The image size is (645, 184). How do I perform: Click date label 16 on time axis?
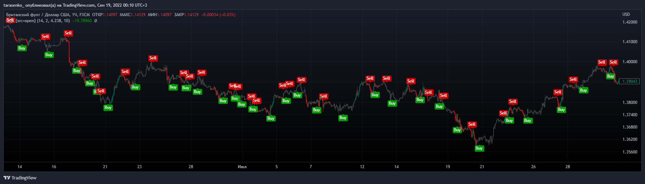click(54, 167)
